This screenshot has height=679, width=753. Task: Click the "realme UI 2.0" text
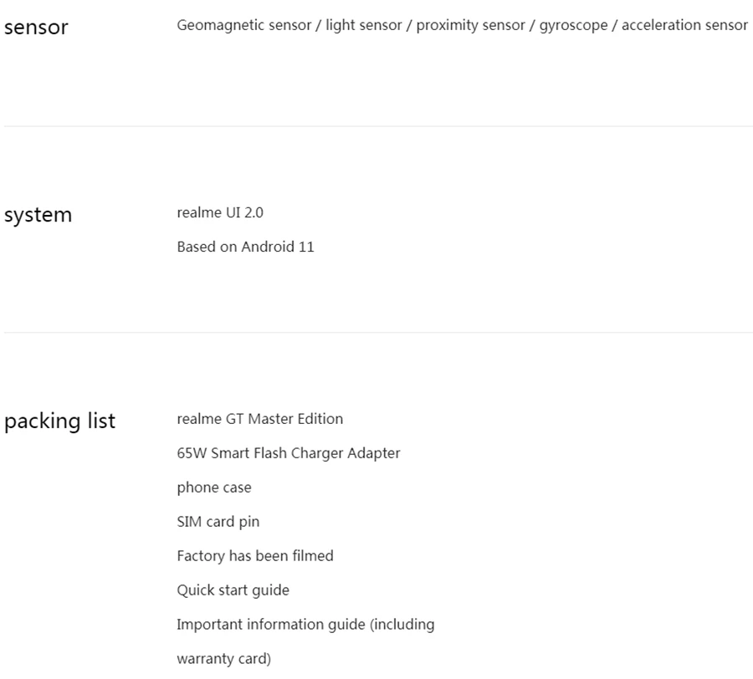click(x=220, y=212)
